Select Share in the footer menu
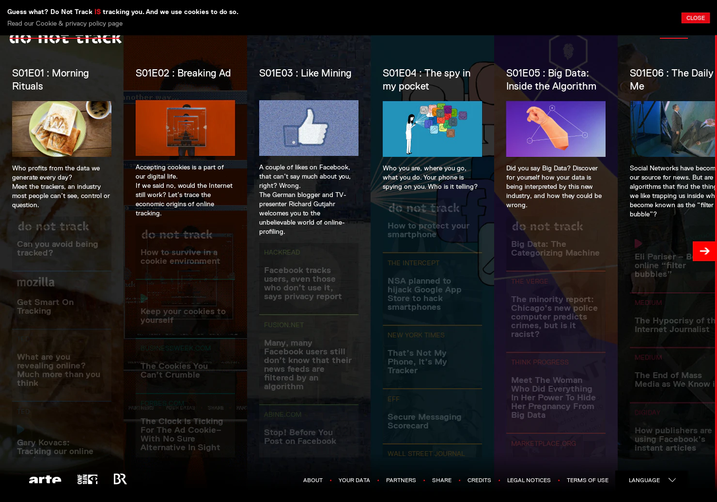 click(441, 480)
